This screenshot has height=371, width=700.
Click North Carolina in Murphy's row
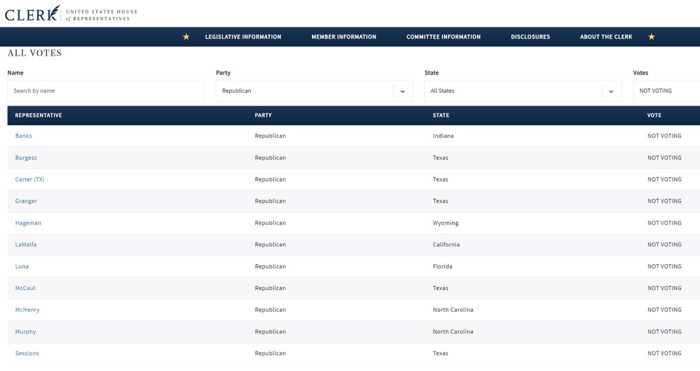[453, 331]
